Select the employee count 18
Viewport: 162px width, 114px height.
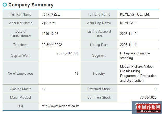[76, 73]
